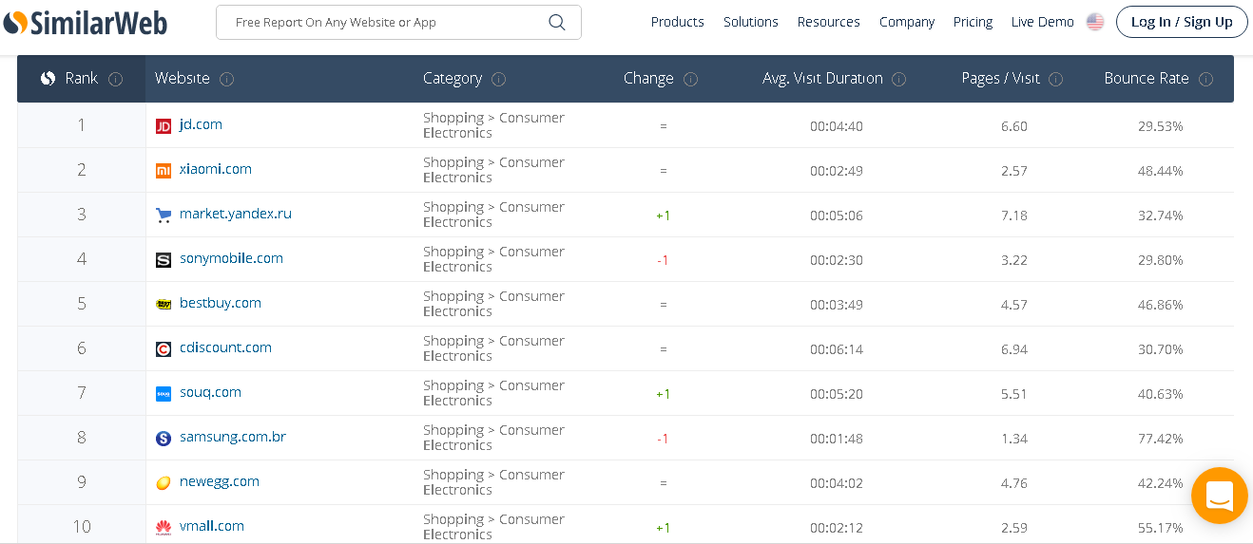Open the US flag language selector
Viewport: 1253px width, 544px height.
point(1095,22)
